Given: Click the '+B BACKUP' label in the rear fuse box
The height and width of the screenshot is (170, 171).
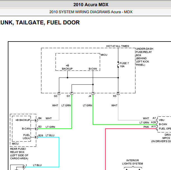Looking at the screenshot, I should pyautogui.click(x=23, y=120).
